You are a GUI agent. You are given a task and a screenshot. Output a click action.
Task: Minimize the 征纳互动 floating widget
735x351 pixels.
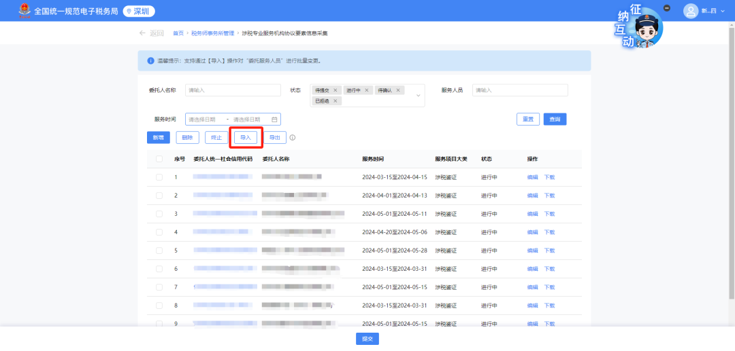(667, 8)
